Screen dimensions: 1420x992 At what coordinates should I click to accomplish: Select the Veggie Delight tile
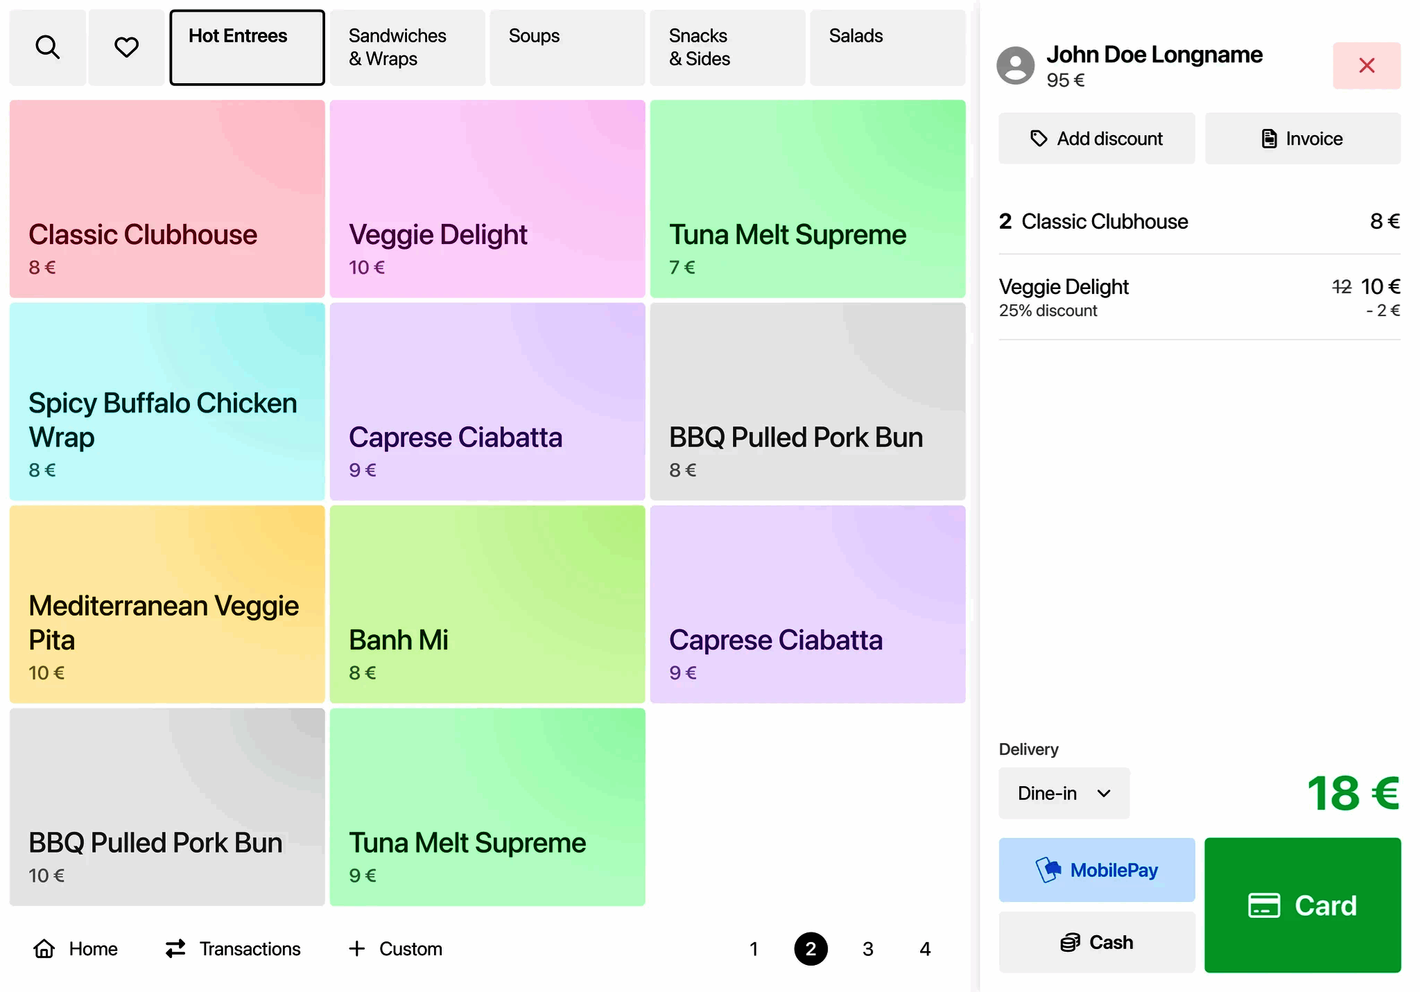click(487, 198)
